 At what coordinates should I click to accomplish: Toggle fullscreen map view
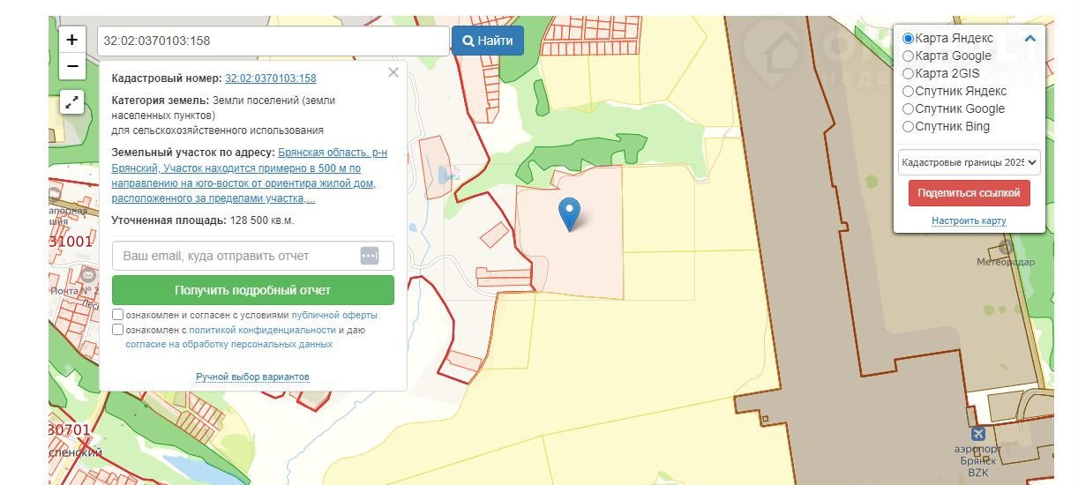pyautogui.click(x=72, y=102)
